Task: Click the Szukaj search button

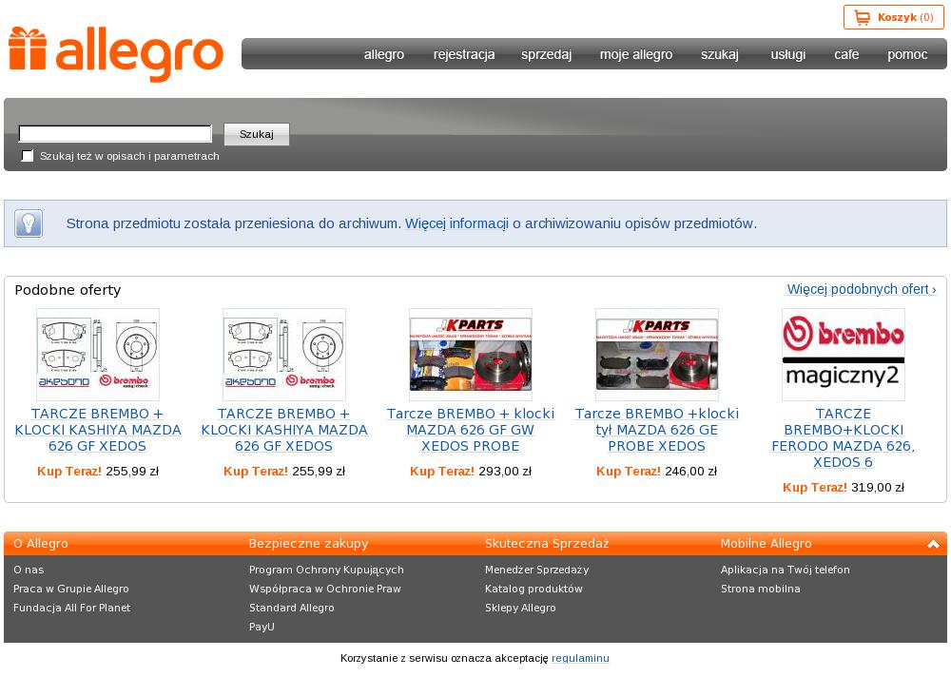Action: click(257, 134)
